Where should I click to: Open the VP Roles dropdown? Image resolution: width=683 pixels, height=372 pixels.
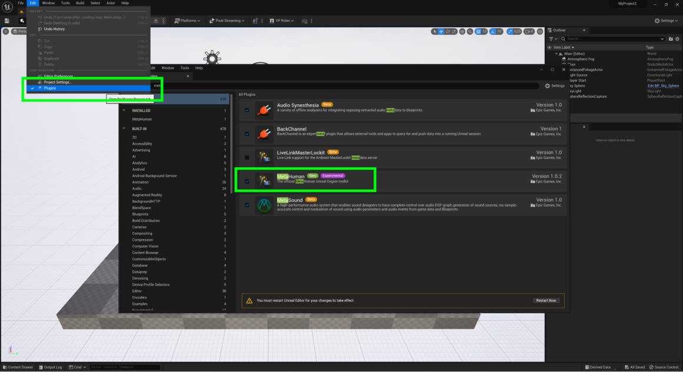[x=282, y=21]
